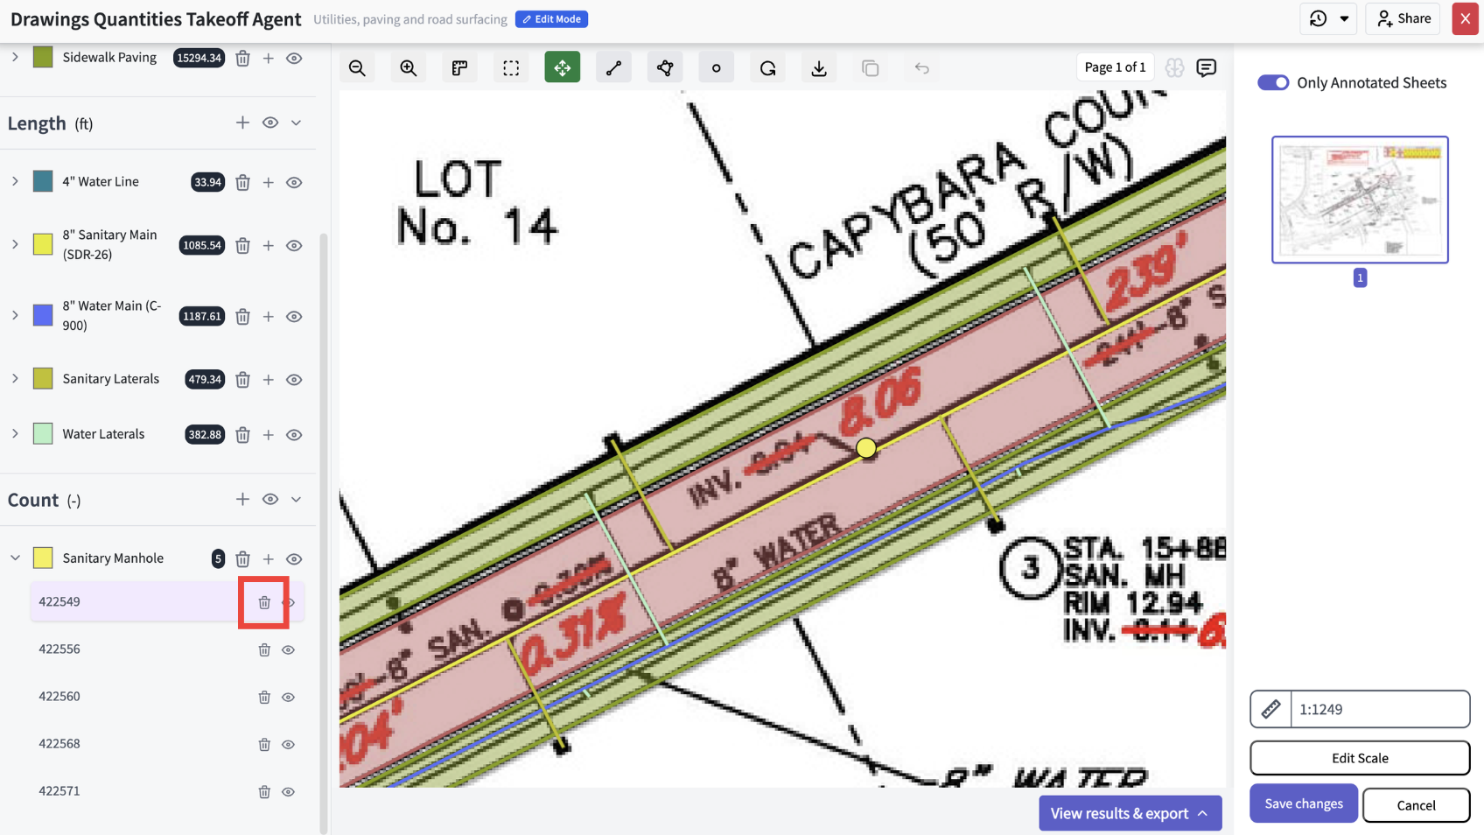Click the Water Laterals light green swatch
The image size is (1484, 835).
(x=43, y=433)
